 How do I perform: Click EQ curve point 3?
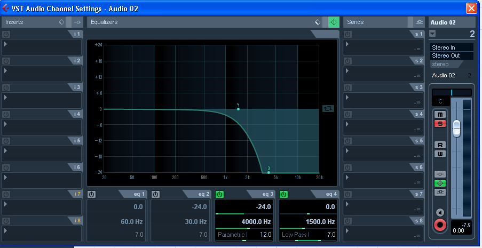268,172
